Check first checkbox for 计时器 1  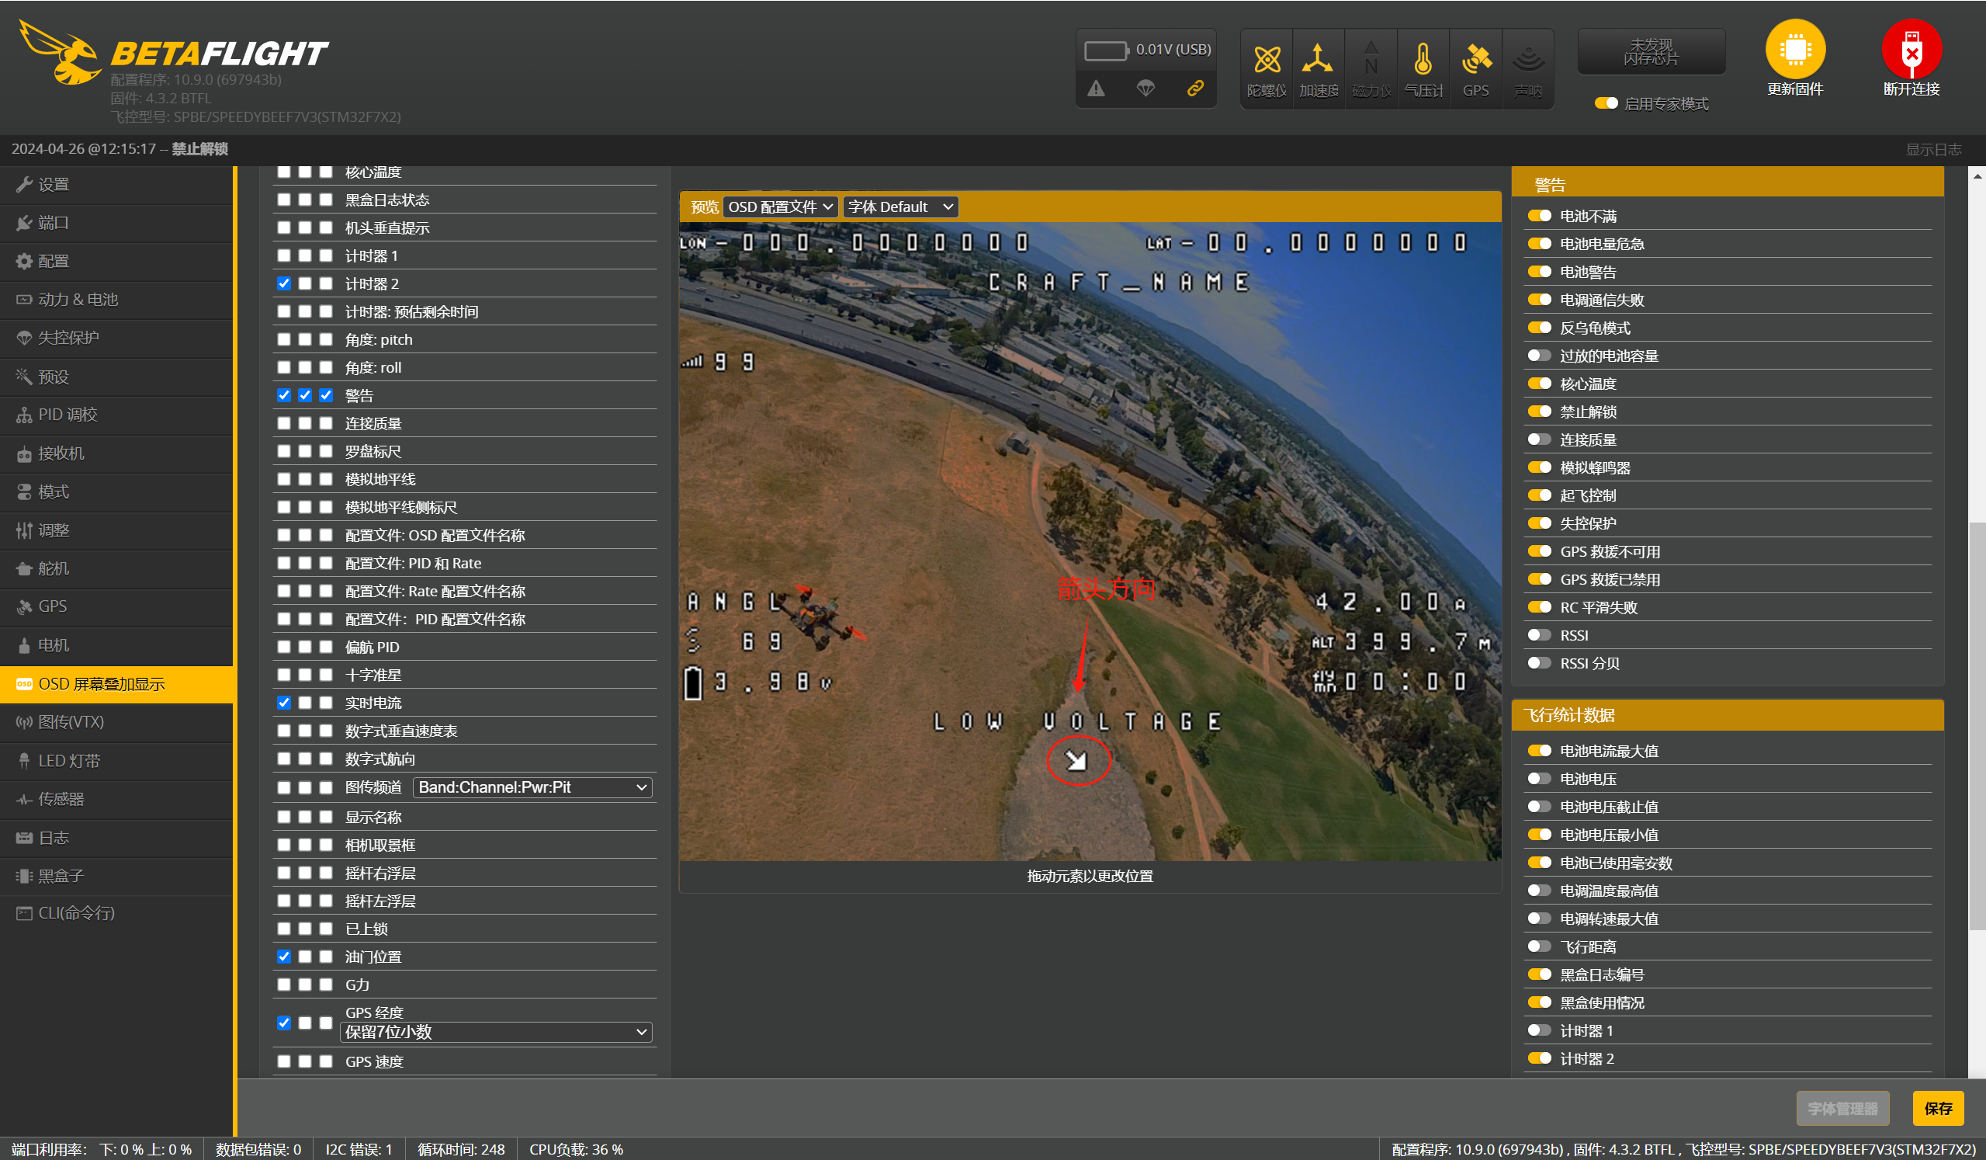click(x=284, y=255)
